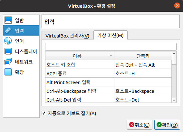Click the red X icon on 취소 button

132,125
